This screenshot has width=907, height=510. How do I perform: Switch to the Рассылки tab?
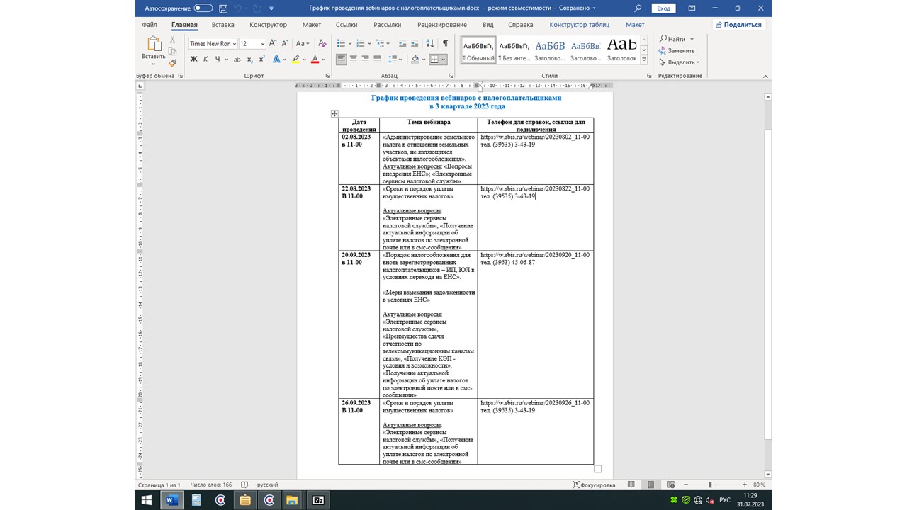click(x=388, y=25)
